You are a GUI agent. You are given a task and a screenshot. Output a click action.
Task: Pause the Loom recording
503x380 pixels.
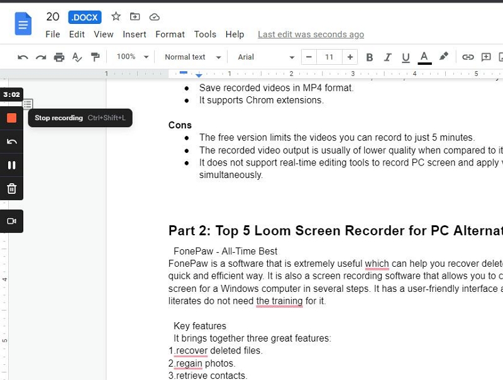click(11, 165)
